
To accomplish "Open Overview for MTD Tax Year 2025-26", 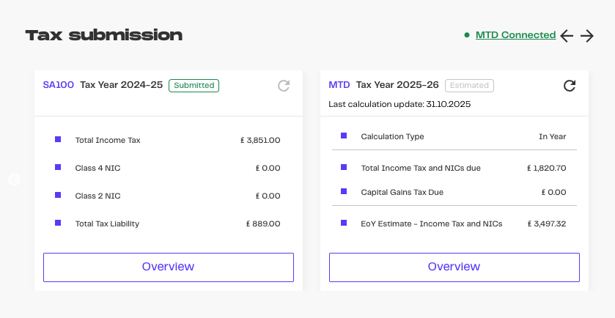I will click(454, 267).
